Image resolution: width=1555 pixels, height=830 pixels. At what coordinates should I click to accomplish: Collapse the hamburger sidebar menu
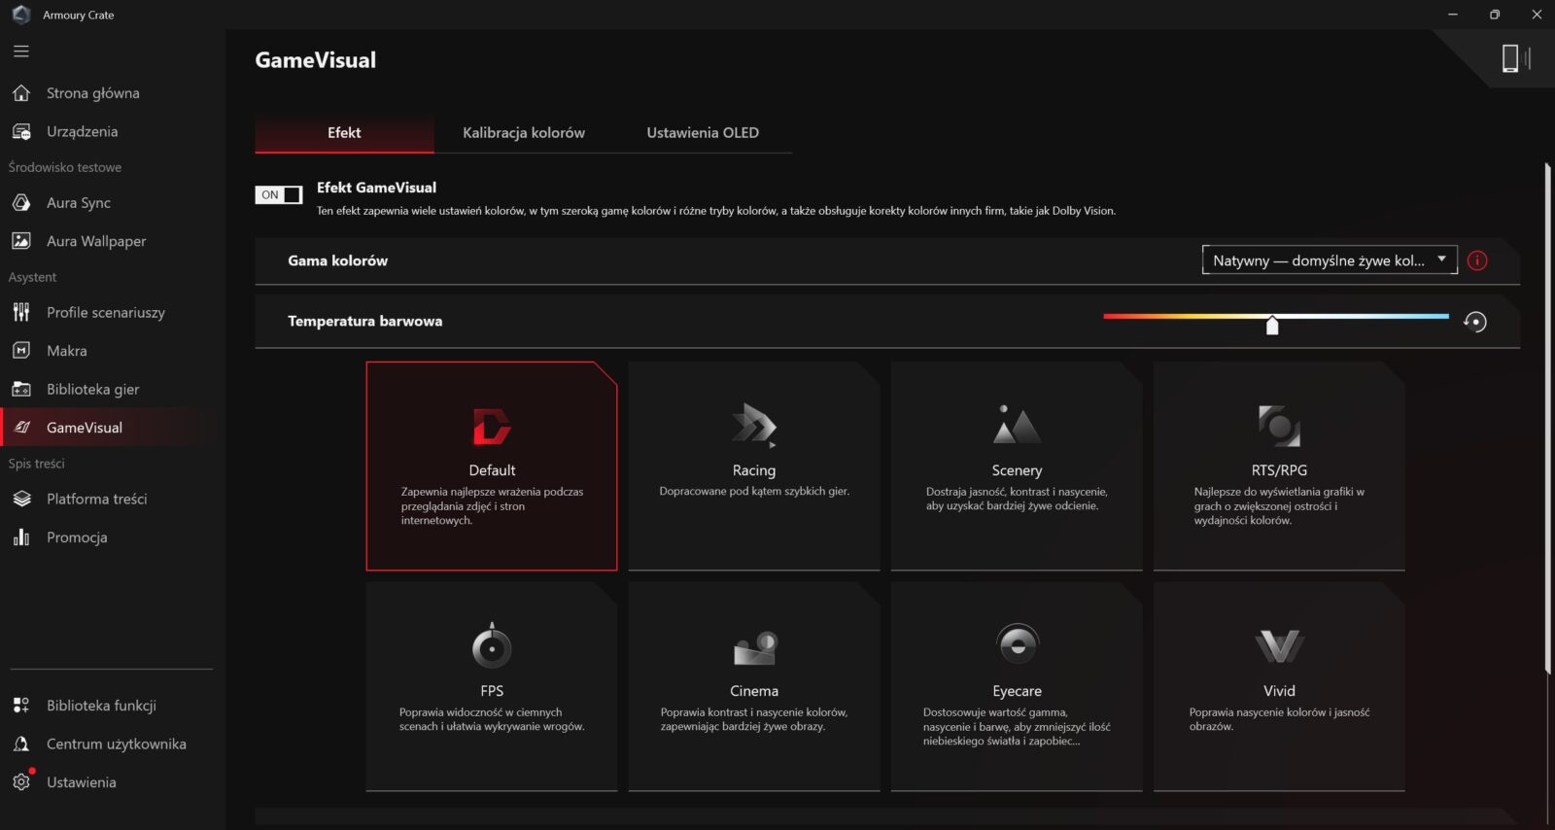click(x=21, y=52)
